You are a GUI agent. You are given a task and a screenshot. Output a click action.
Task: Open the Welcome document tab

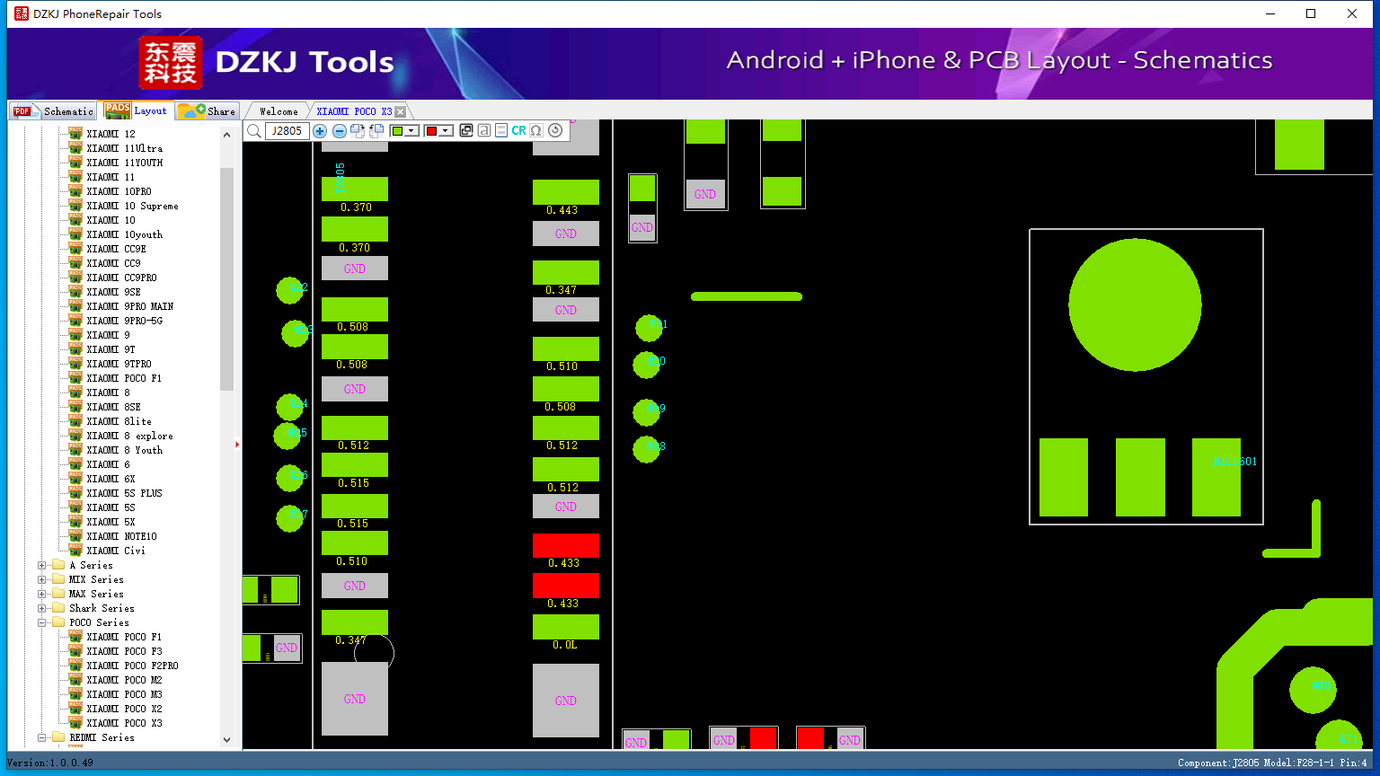pos(279,111)
